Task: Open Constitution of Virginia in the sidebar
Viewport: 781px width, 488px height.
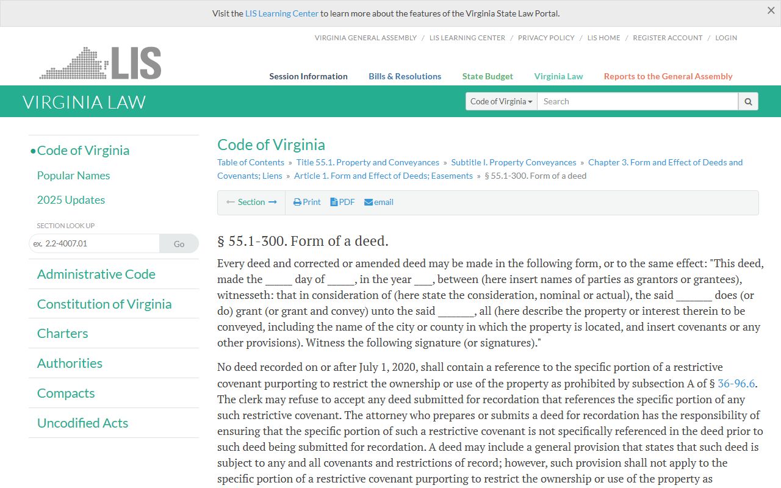Action: [x=104, y=304]
